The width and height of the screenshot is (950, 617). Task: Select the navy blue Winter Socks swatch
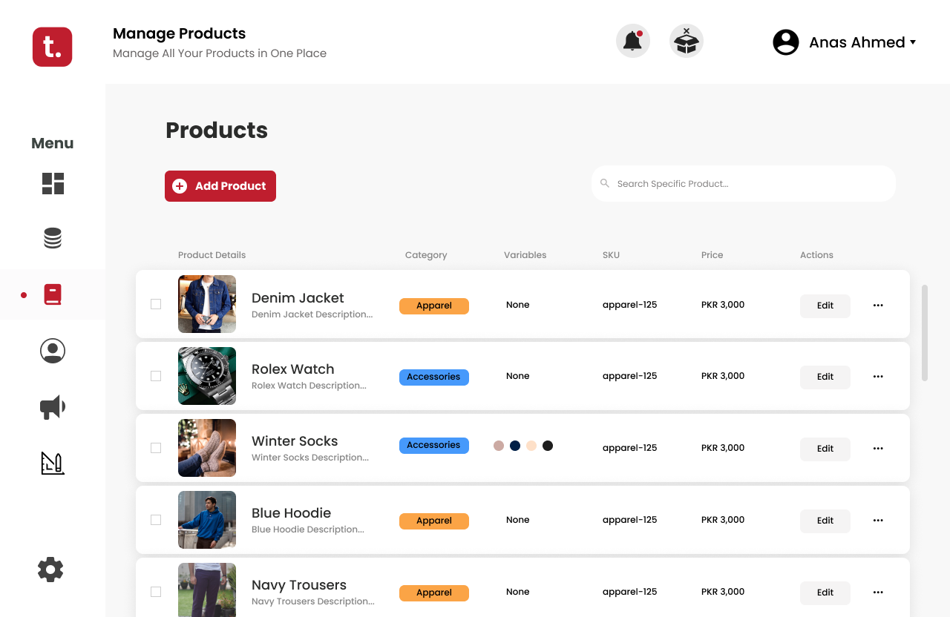(x=515, y=446)
